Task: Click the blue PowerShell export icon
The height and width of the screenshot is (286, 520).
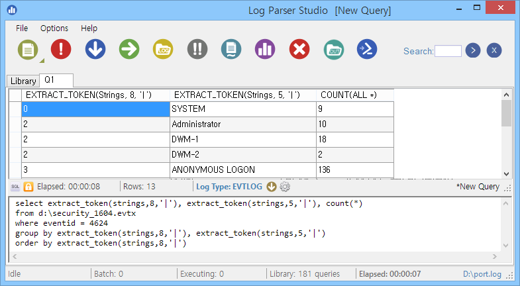Action: [367, 49]
